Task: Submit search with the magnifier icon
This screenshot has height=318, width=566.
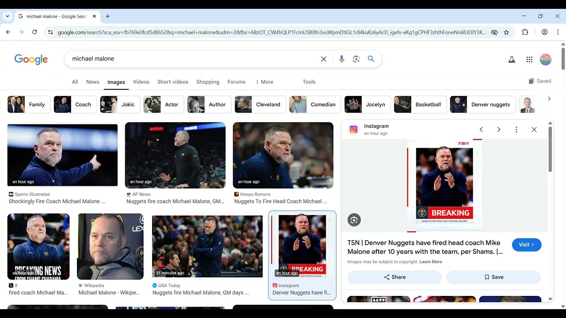Action: (x=371, y=59)
